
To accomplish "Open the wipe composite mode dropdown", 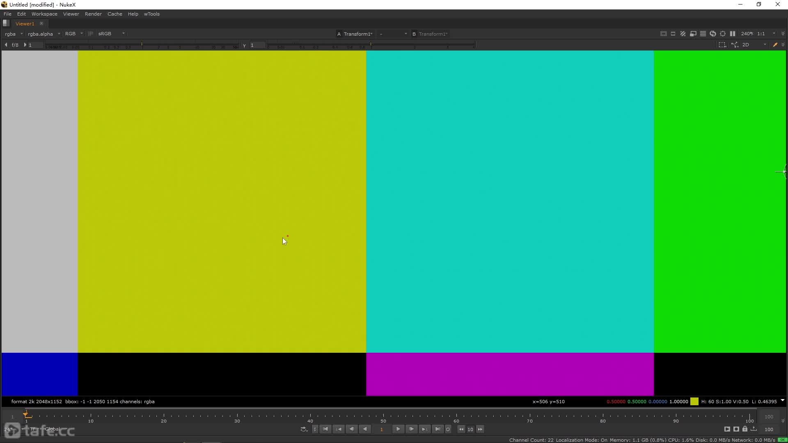I will pyautogui.click(x=393, y=34).
